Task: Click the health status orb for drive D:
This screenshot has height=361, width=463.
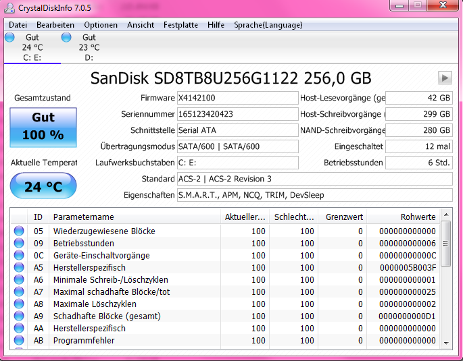Action: click(66, 37)
